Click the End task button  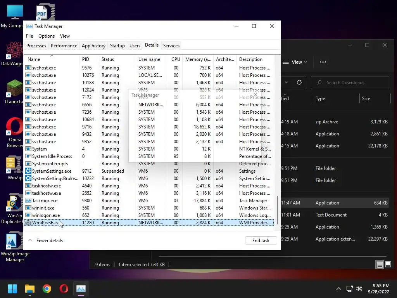[x=261, y=241]
